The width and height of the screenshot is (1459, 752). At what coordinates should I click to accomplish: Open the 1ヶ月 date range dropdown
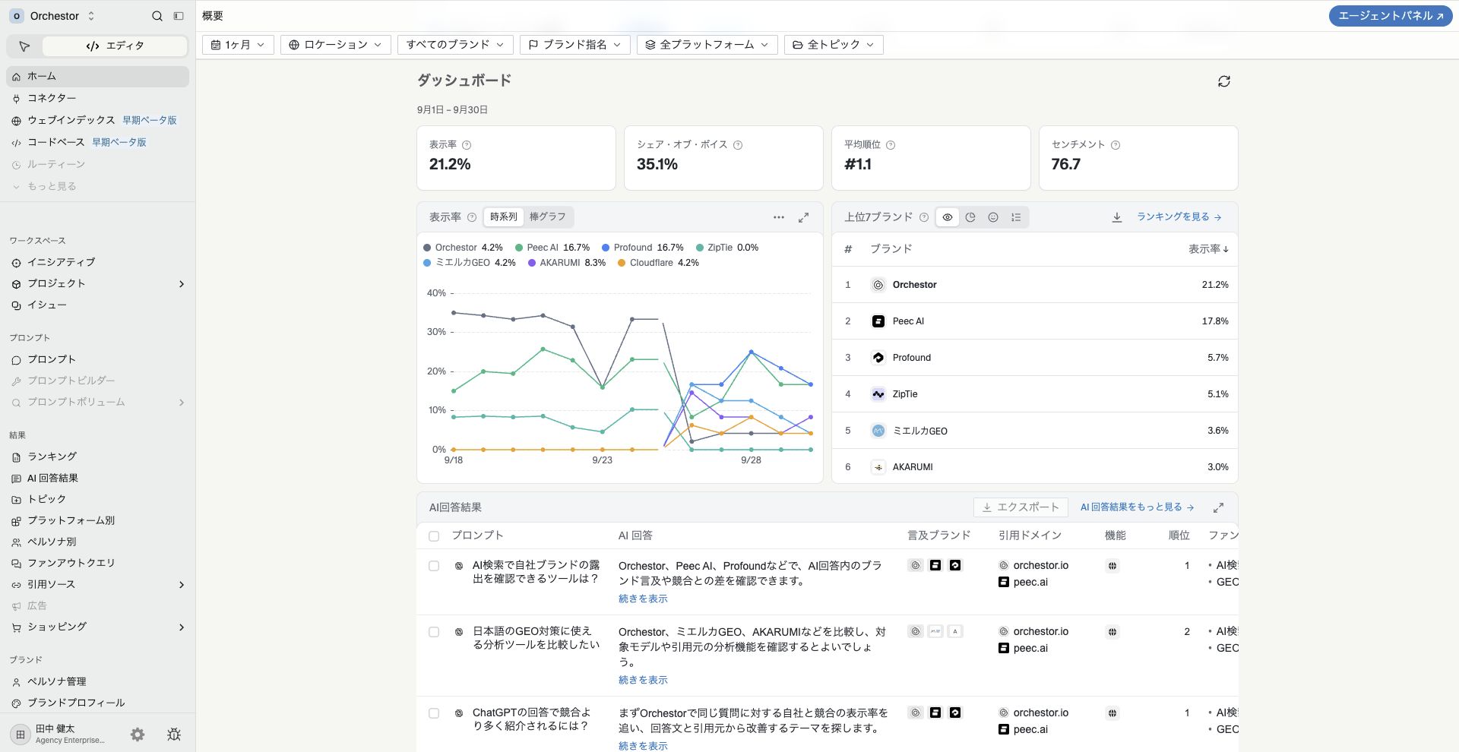pyautogui.click(x=238, y=45)
